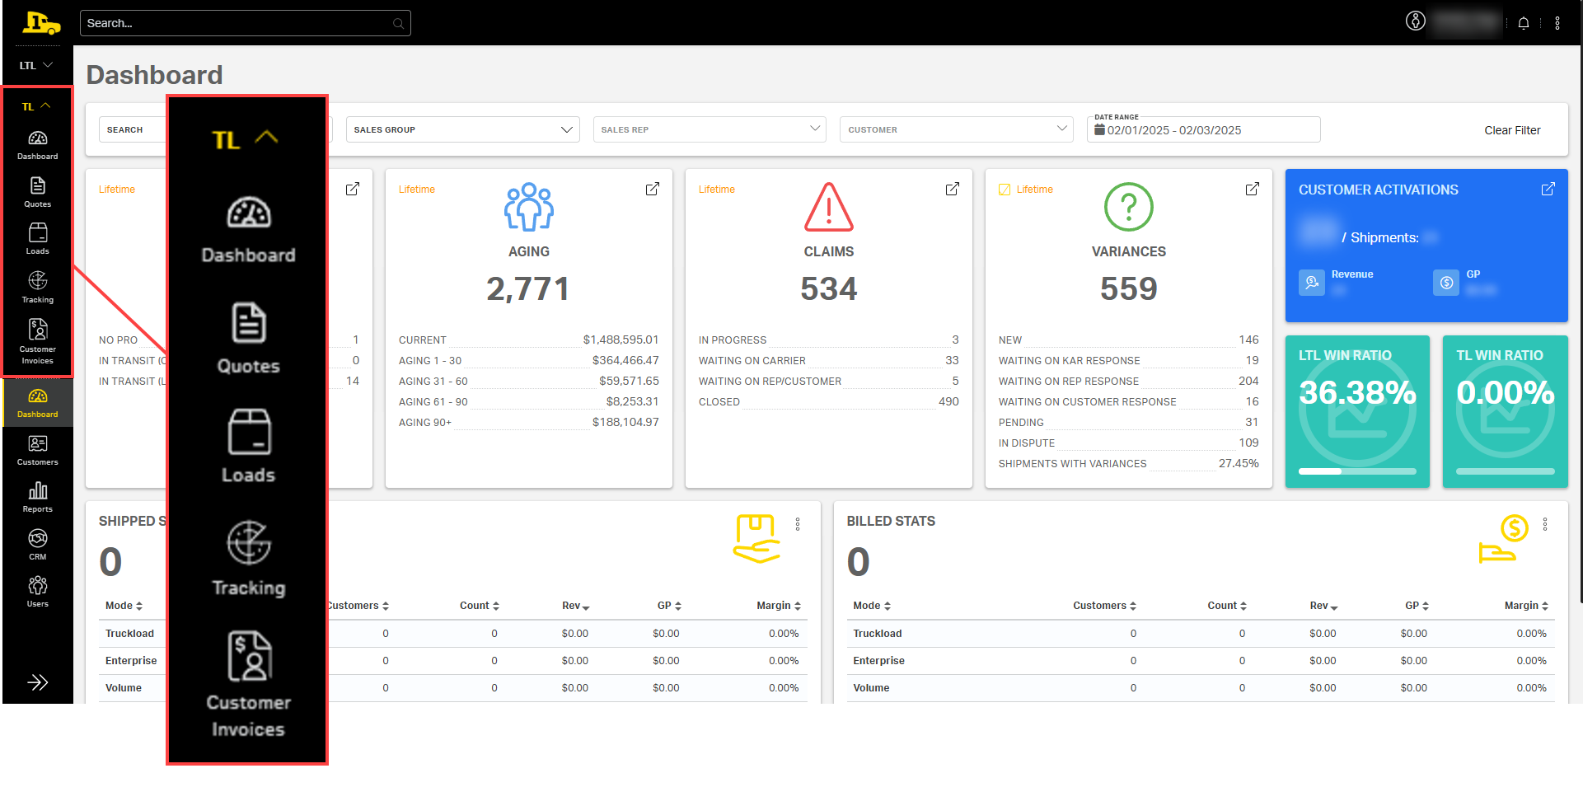Sort Billed Stats table by Customers column
Viewport: 1583px width, 787px height.
point(1104,606)
